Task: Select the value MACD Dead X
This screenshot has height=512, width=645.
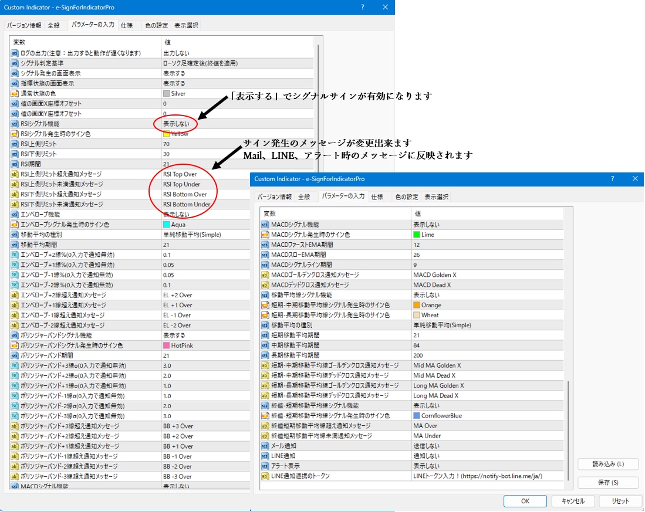Action: click(x=432, y=285)
